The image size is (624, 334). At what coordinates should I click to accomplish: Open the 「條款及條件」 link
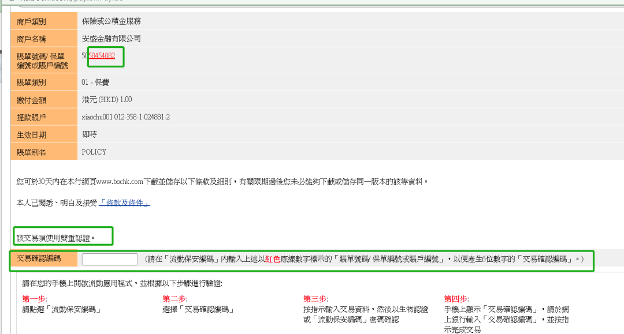click(124, 202)
